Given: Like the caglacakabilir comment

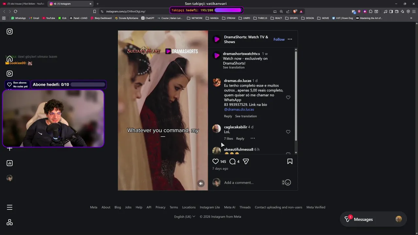Looking at the screenshot, I should [x=288, y=132].
